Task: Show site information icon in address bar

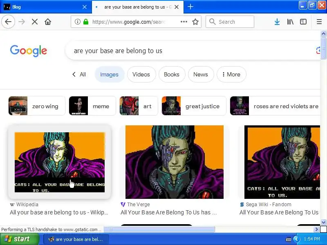Action: pos(78,22)
